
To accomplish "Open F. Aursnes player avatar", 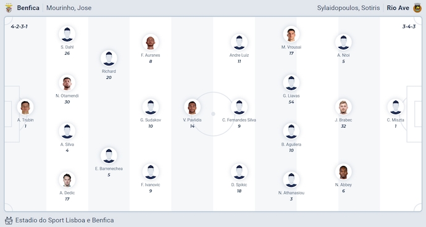I will tap(151, 42).
